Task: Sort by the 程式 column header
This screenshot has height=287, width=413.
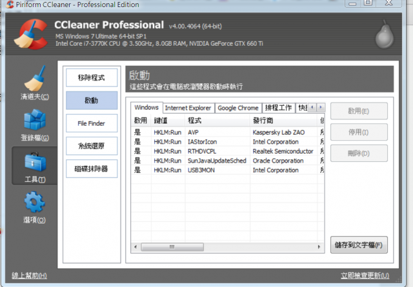Action: 217,121
